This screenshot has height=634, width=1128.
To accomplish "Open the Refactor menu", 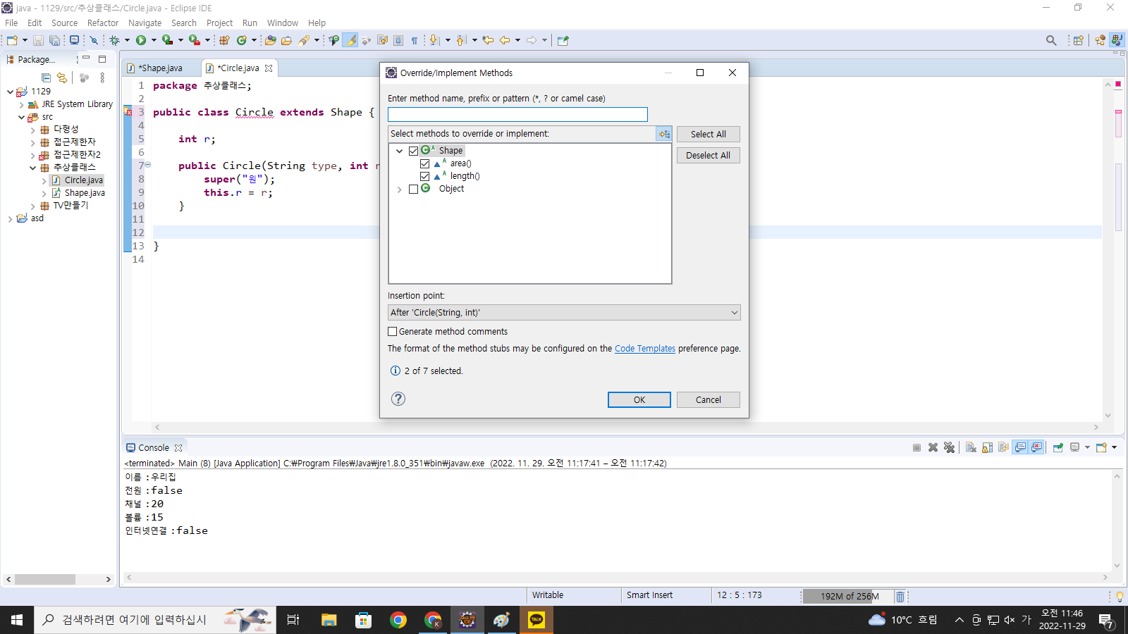I will pos(103,23).
